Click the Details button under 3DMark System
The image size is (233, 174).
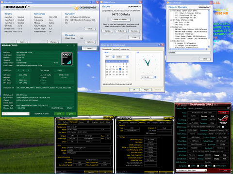[x=90, y=29]
